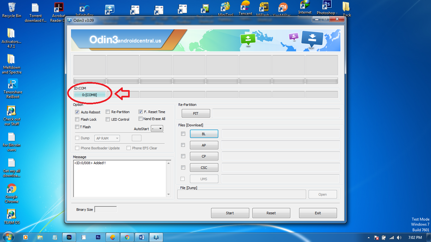
Task: Click the scroll down arrow in Message box
Action: point(169,195)
